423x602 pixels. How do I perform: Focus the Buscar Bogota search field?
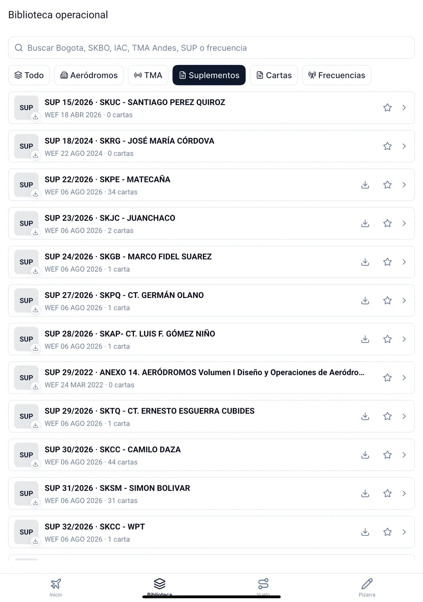click(211, 48)
